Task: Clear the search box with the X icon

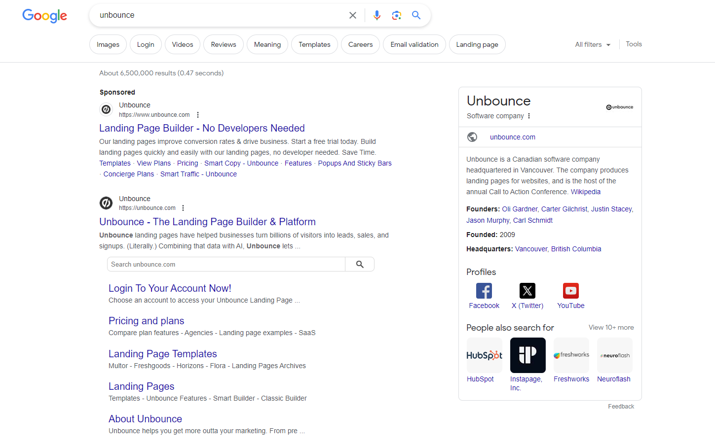Action: 353,15
